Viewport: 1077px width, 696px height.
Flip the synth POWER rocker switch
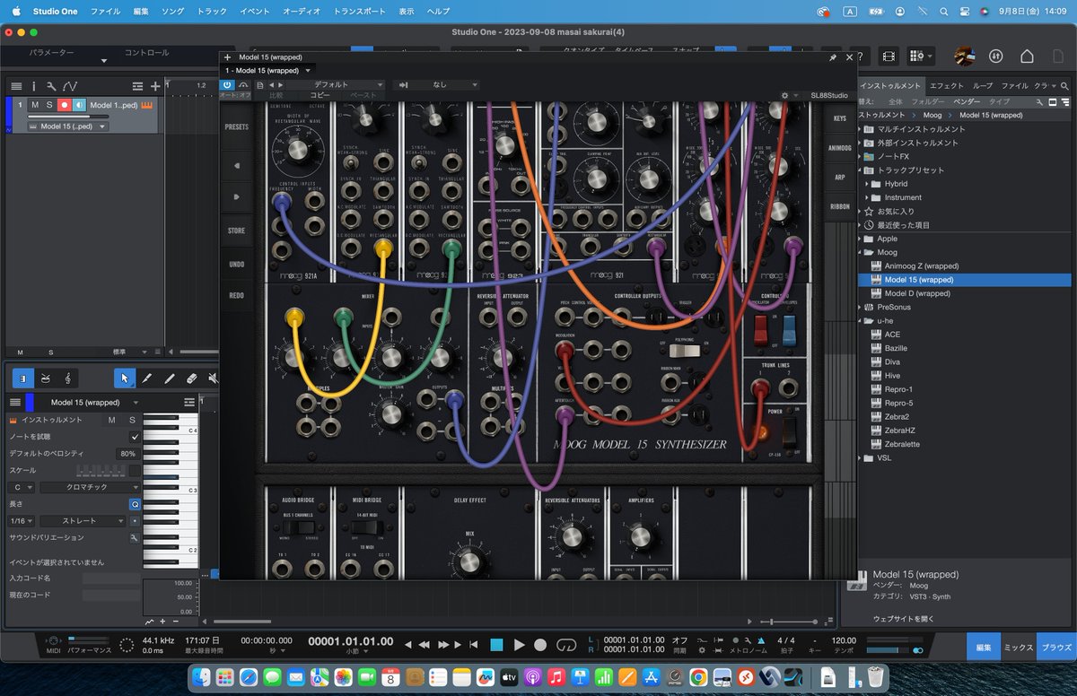tap(789, 434)
